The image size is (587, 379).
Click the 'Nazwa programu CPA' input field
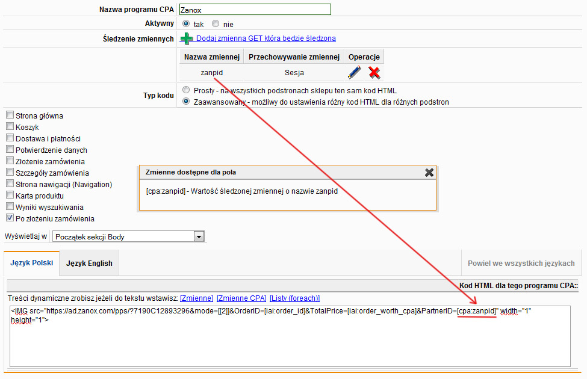tap(255, 10)
